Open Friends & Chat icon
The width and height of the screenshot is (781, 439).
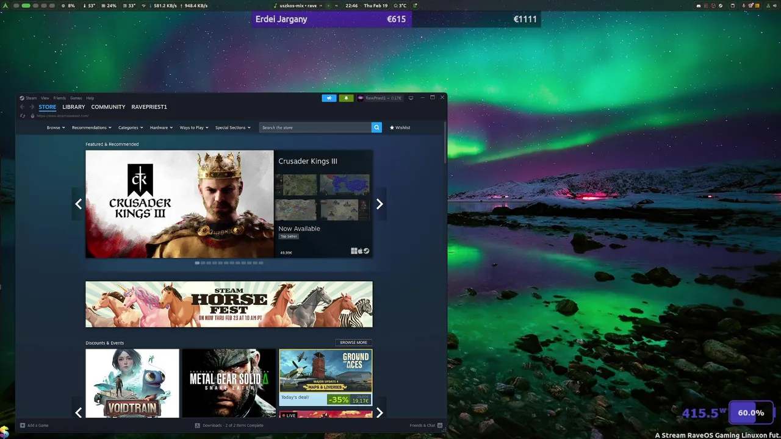(440, 425)
